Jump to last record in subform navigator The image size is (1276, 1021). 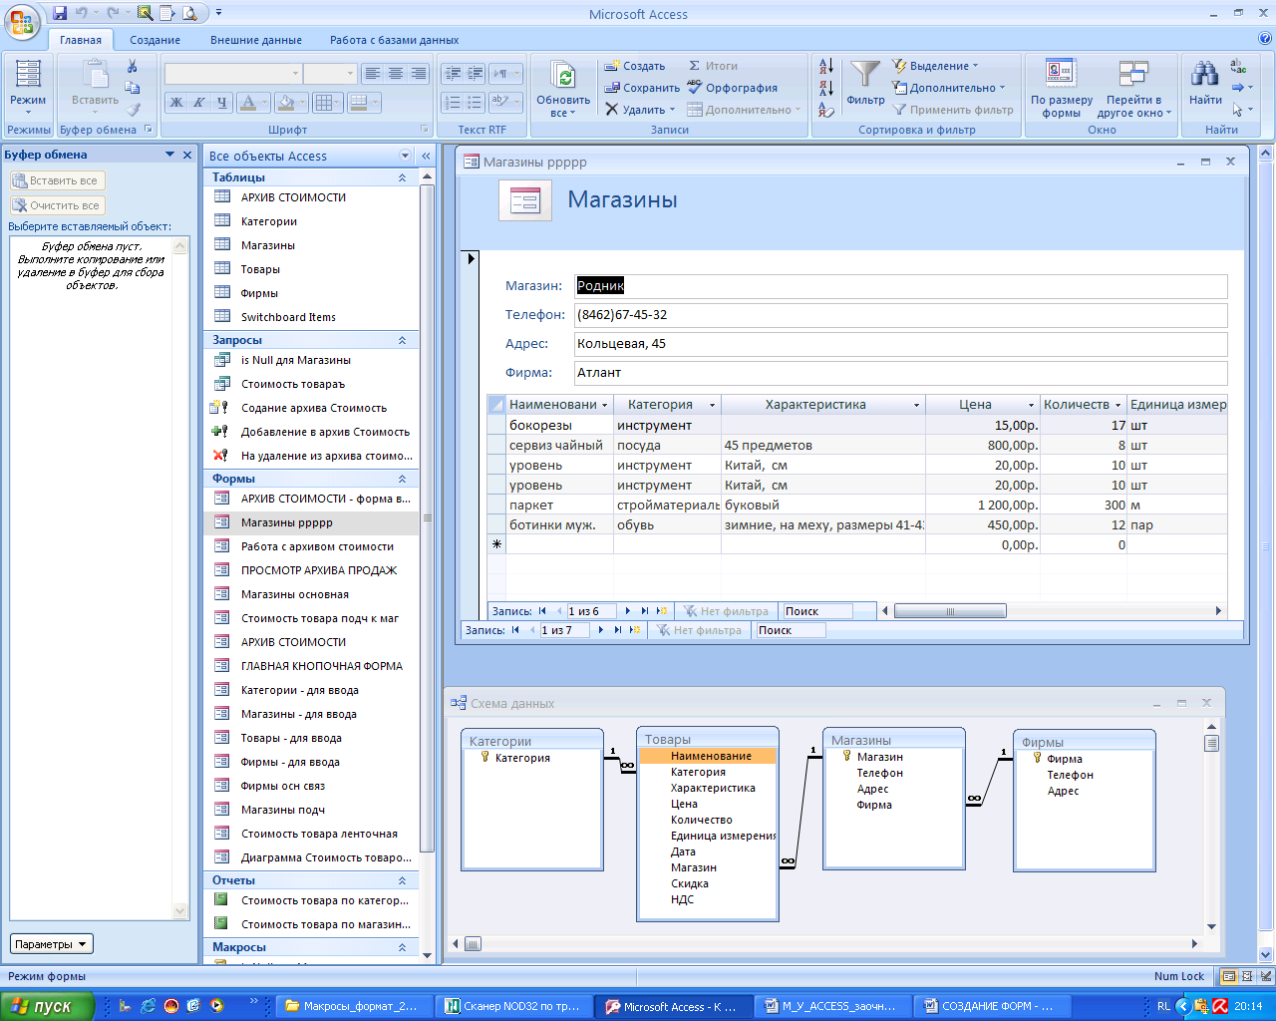tap(644, 611)
